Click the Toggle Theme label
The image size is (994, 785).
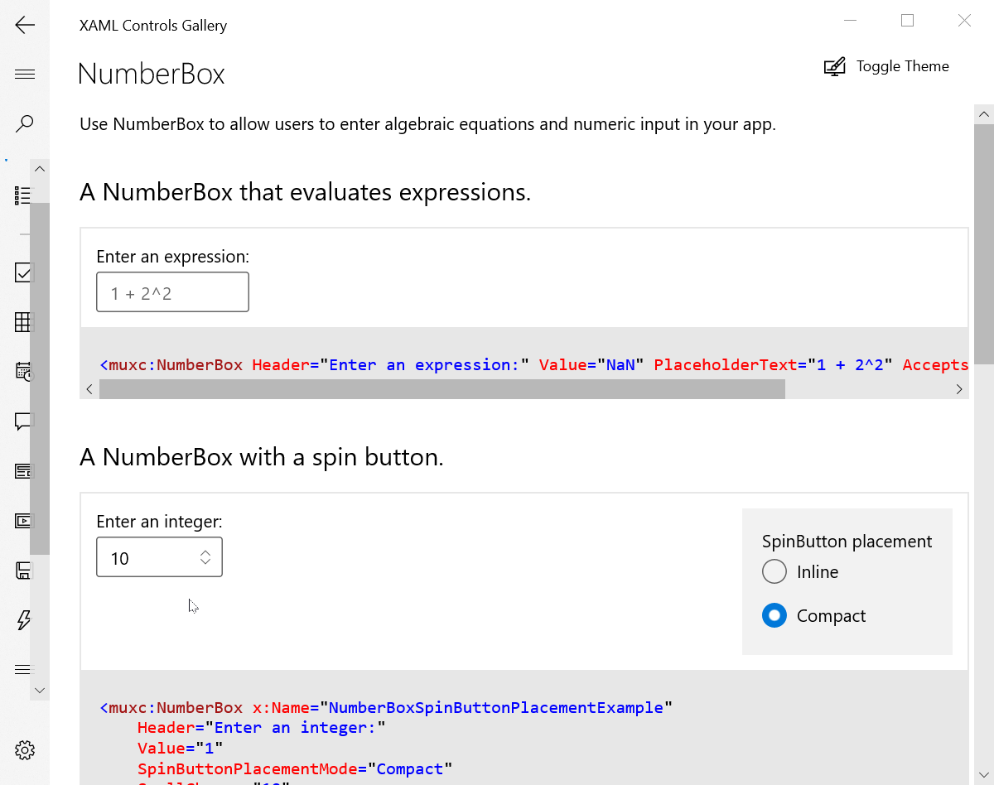903,66
